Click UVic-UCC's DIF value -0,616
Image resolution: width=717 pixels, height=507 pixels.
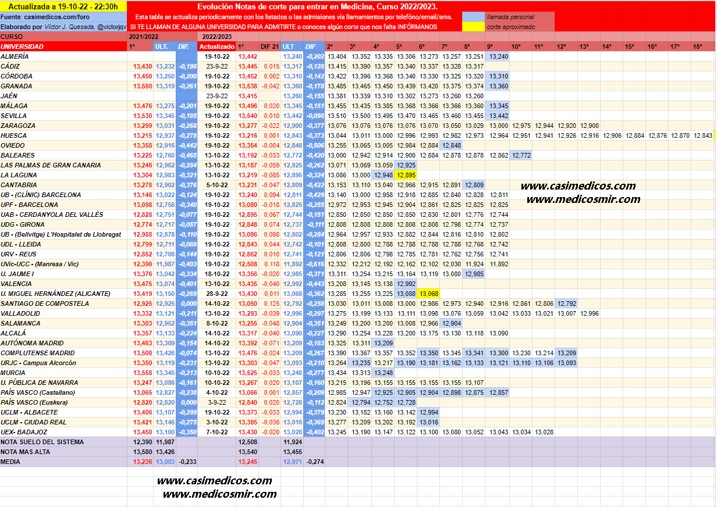[314, 264]
